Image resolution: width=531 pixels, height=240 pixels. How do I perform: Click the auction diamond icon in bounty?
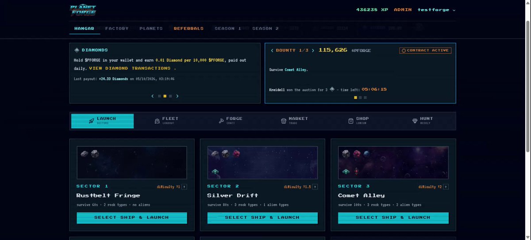pyautogui.click(x=331, y=89)
